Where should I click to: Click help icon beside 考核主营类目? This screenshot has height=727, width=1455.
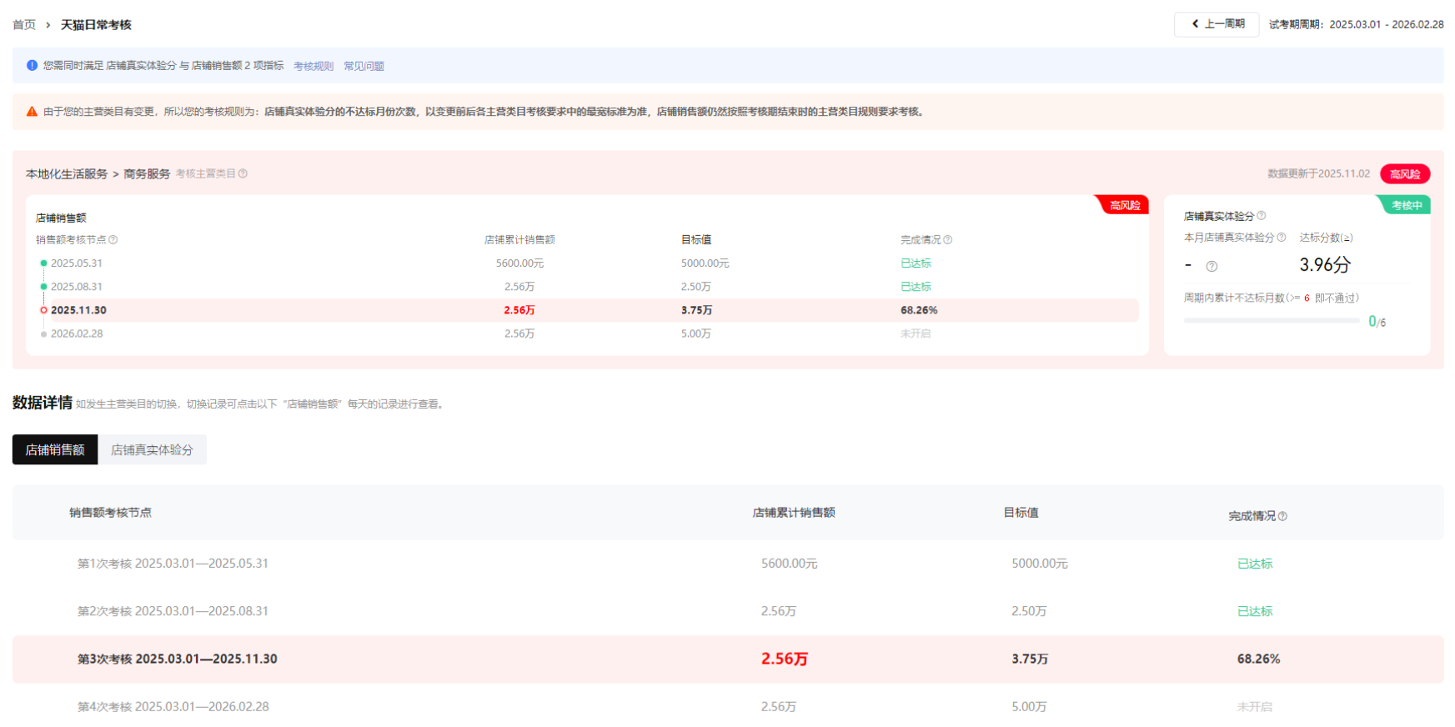[243, 173]
